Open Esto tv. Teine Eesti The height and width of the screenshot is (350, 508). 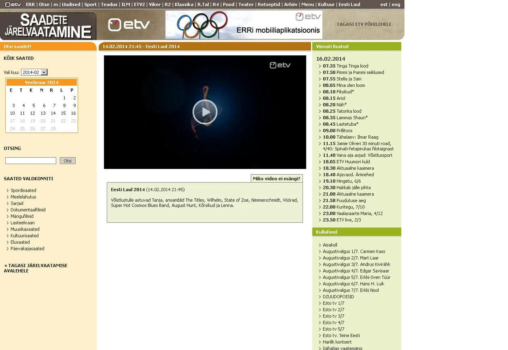click(x=341, y=336)
